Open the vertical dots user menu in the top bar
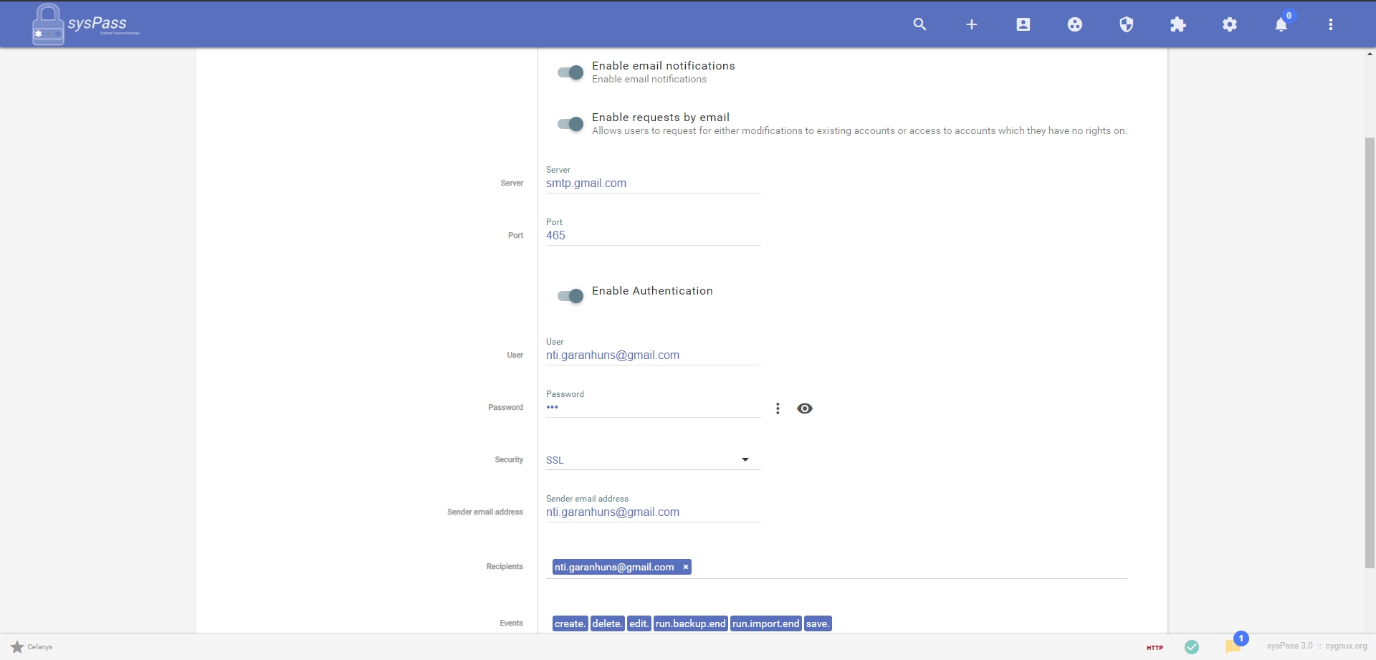 (x=1331, y=24)
